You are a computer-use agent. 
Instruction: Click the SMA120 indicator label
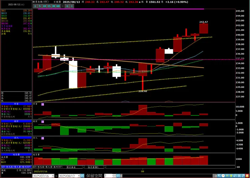pyautogui.click(x=4, y=21)
